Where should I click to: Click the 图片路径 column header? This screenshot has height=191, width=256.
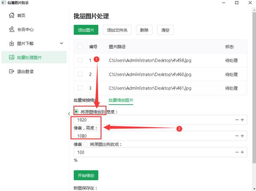point(117,47)
